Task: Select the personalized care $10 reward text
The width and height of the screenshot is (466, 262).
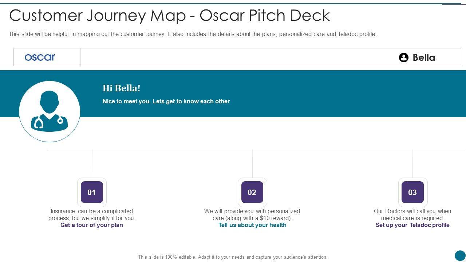Action: (x=252, y=215)
